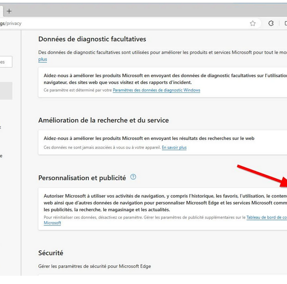Click 'Aidez-nous à améliorer... résultats des recherches' text
Image resolution: width=287 pixels, height=284 pixels.
point(149,138)
